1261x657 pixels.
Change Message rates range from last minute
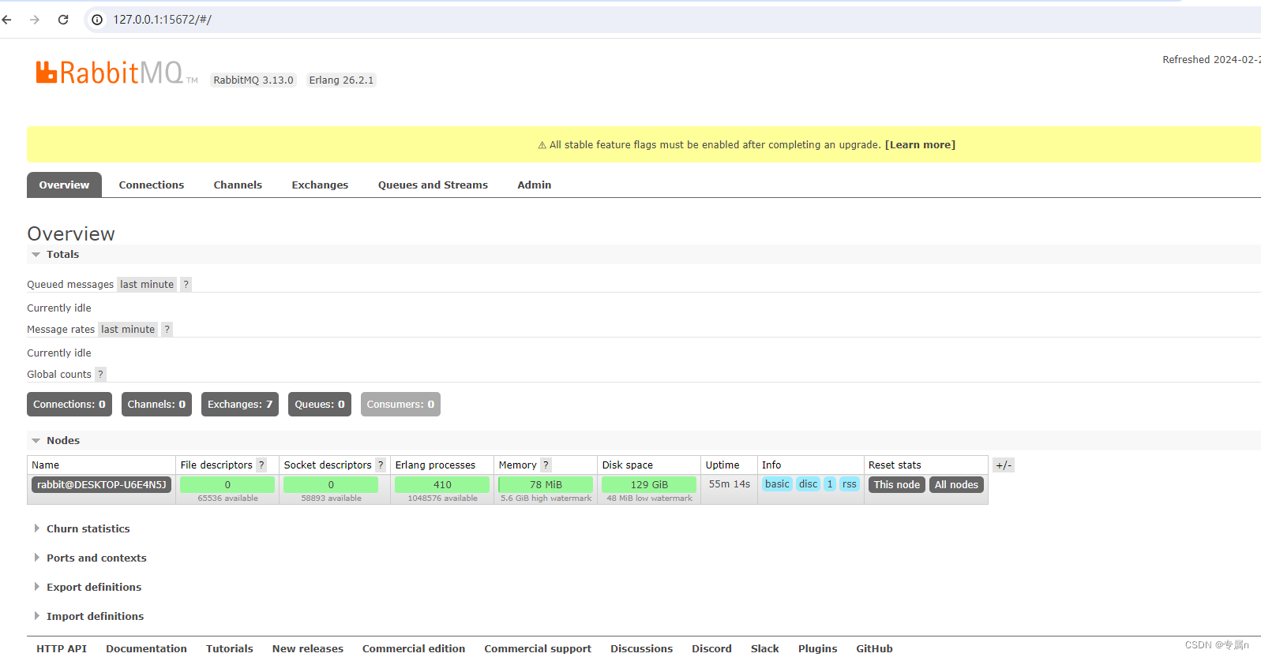(x=128, y=330)
